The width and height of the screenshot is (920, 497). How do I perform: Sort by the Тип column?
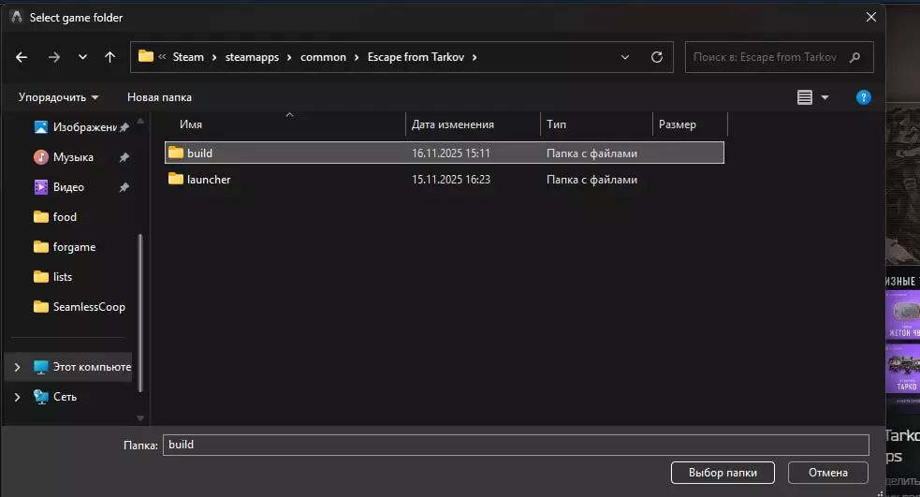(556, 124)
